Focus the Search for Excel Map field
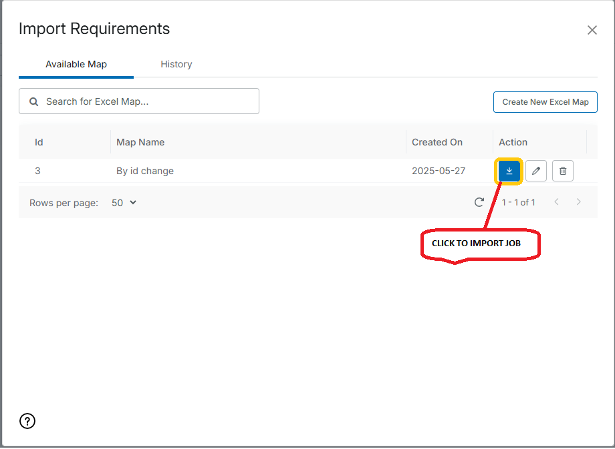This screenshot has height=449, width=615. coord(147,101)
